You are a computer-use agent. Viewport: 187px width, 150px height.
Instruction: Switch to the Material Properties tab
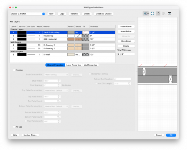tap(55, 65)
